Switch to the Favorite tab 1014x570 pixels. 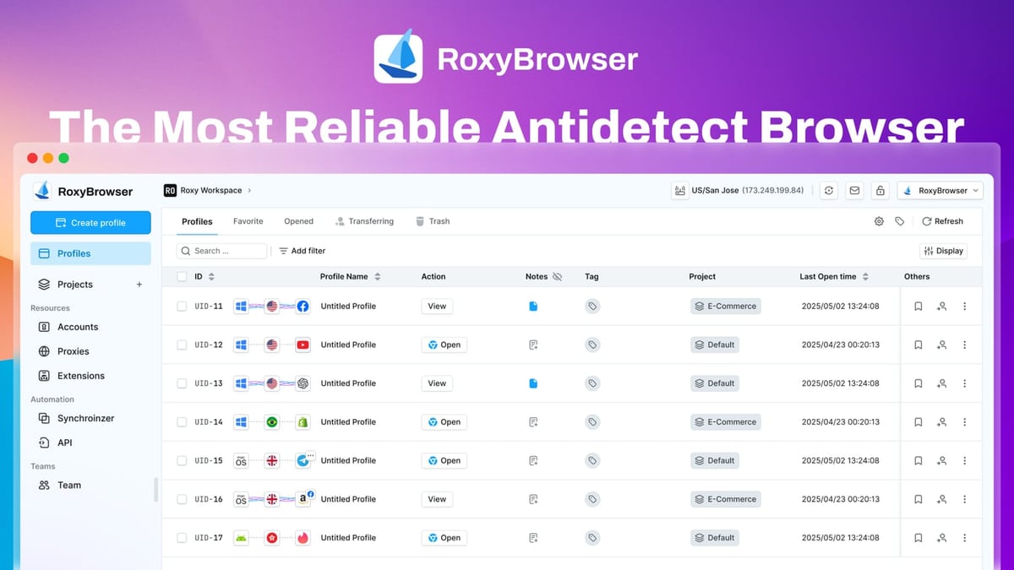(x=248, y=221)
